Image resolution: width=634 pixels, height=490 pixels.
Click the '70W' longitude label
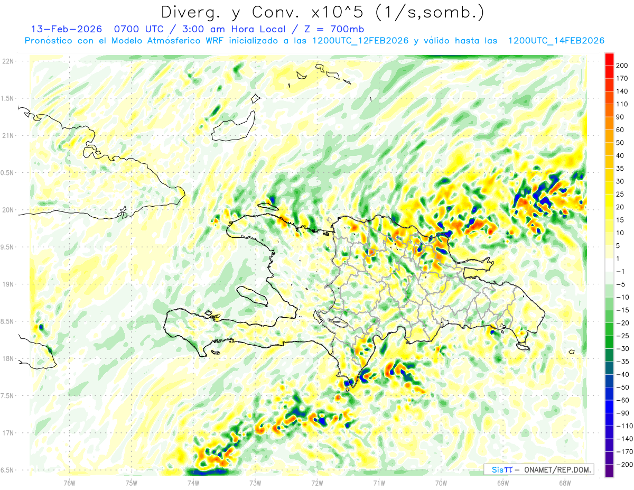[x=441, y=482]
